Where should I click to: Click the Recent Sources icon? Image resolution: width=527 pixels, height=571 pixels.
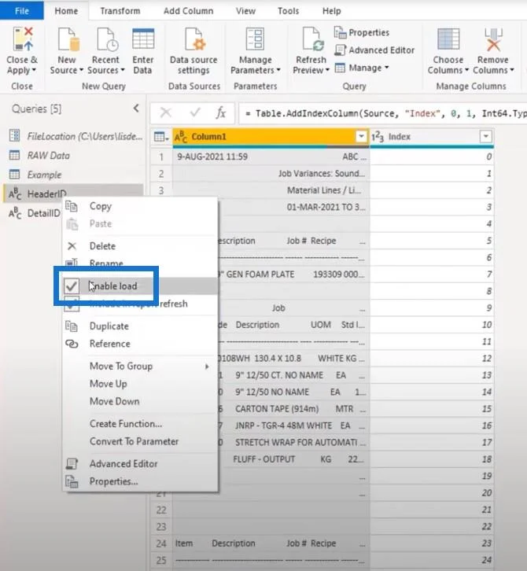click(x=107, y=39)
